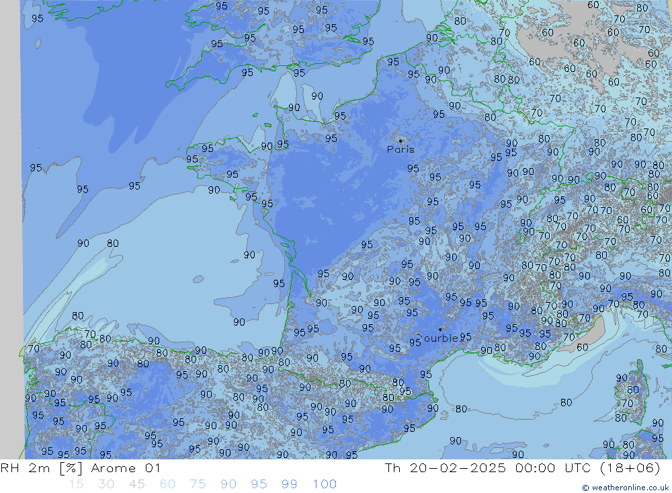Select the 15 value in the legend
The width and height of the screenshot is (672, 493).
pyautogui.click(x=76, y=484)
